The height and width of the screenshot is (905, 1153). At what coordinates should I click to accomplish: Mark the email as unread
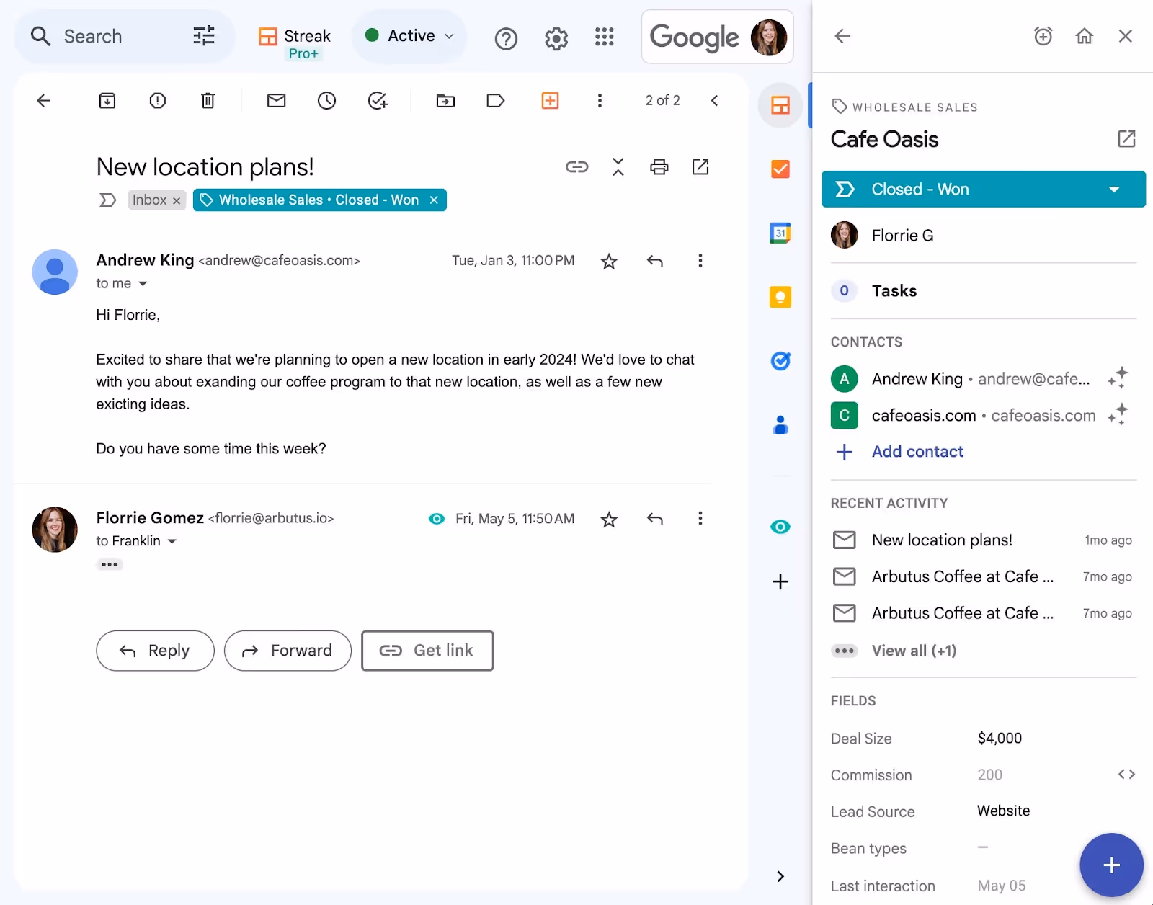[277, 101]
